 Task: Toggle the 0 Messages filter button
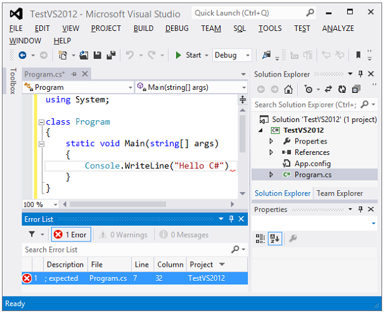[184, 235]
